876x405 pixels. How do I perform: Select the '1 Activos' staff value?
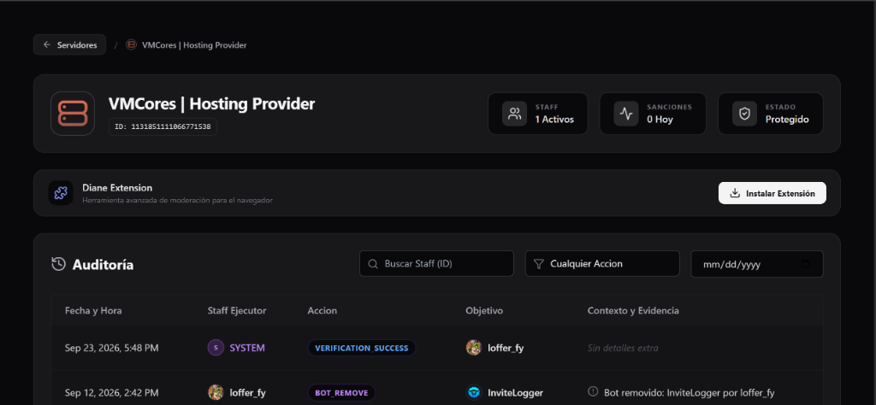tap(554, 120)
